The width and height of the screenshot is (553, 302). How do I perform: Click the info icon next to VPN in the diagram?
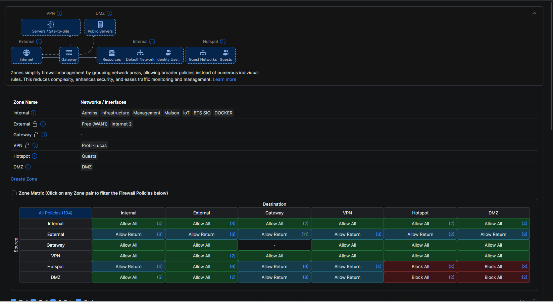click(x=59, y=13)
